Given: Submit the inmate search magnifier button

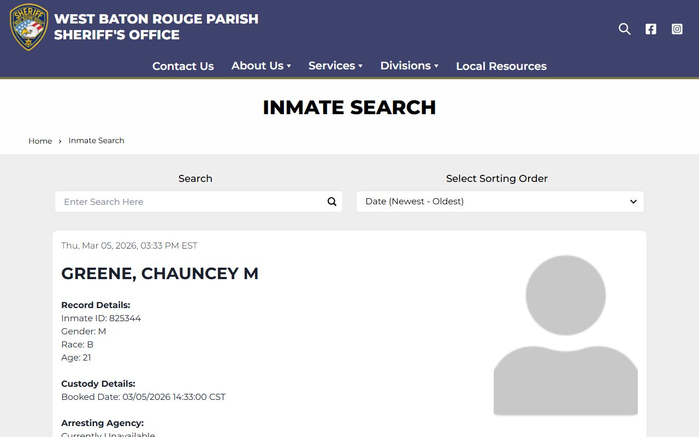Looking at the screenshot, I should click(x=332, y=202).
